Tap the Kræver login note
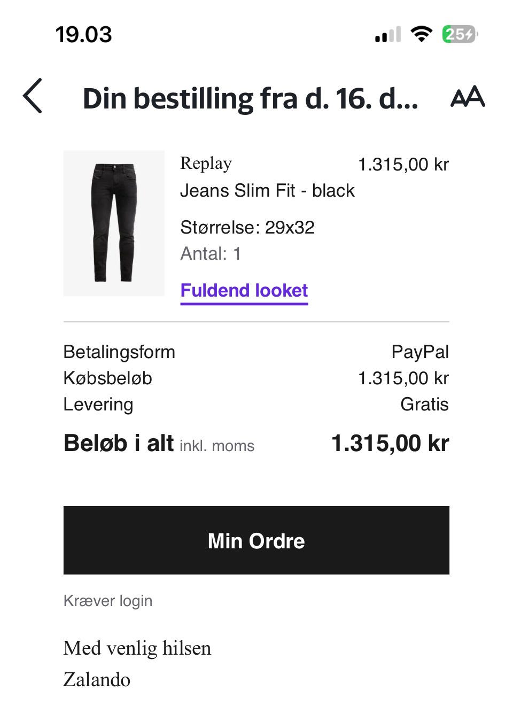 [108, 601]
